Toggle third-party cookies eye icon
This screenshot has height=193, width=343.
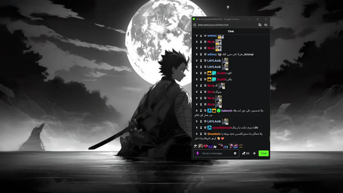click(266, 25)
